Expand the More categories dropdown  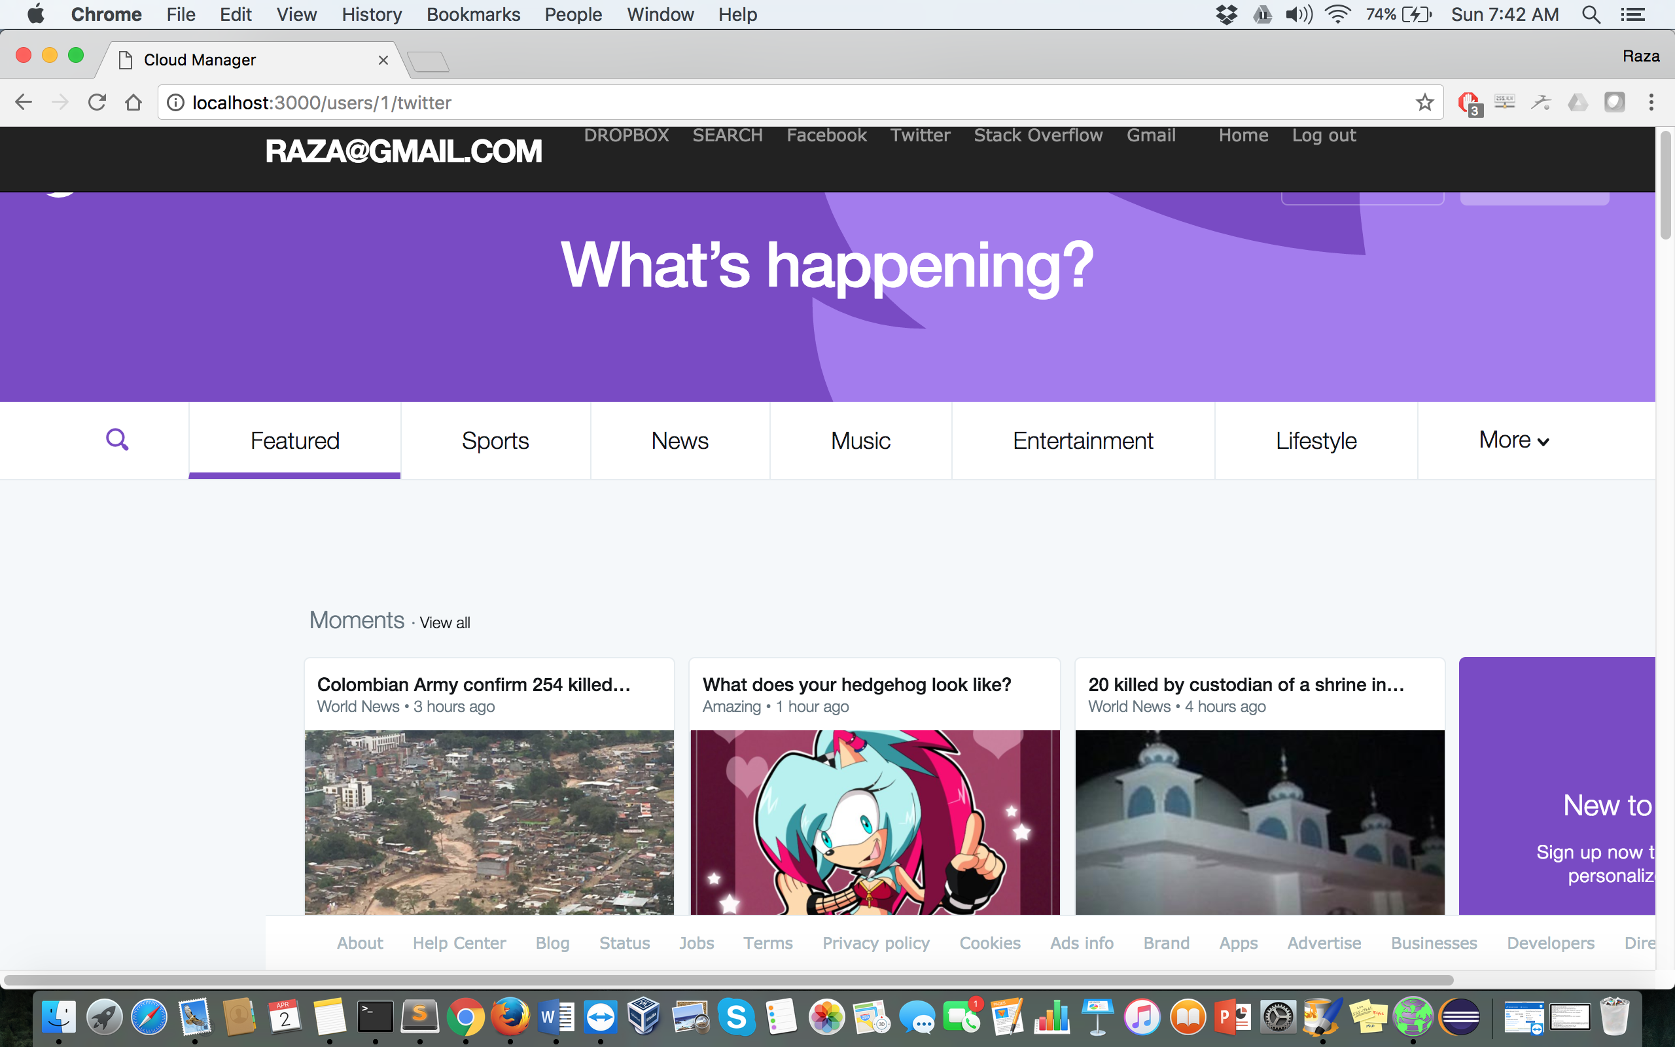pos(1513,440)
